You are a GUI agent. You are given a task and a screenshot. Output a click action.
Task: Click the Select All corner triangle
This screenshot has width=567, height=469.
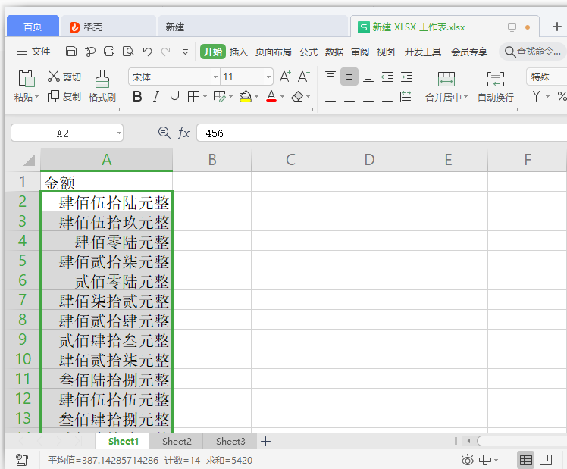[29, 160]
